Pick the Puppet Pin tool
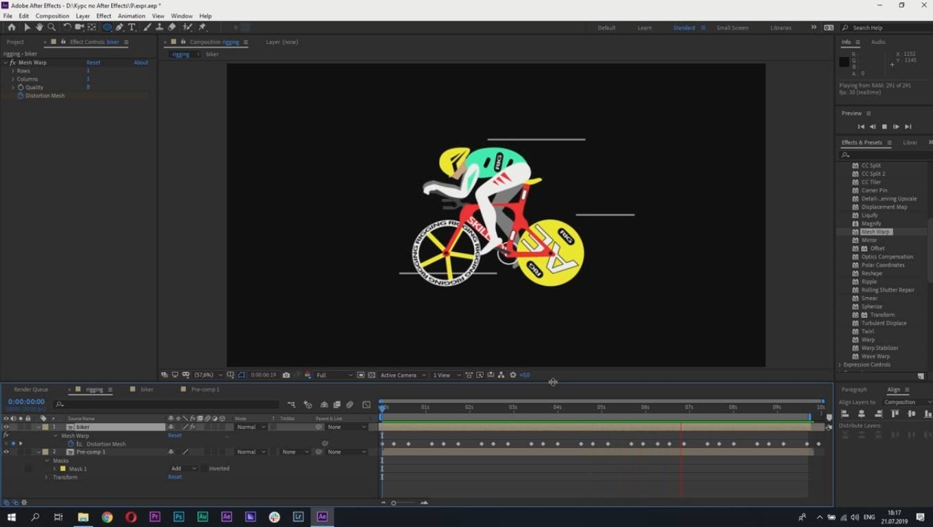 pyautogui.click(x=202, y=27)
